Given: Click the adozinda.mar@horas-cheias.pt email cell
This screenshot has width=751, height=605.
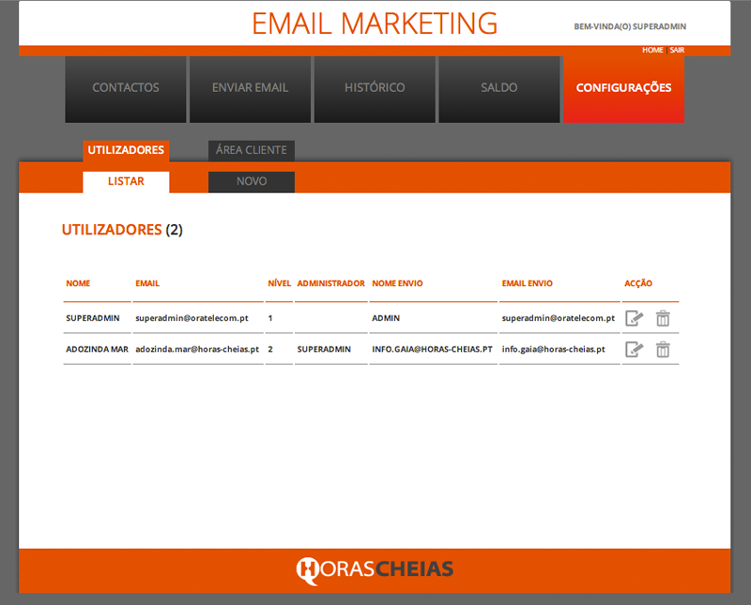Looking at the screenshot, I should [197, 350].
